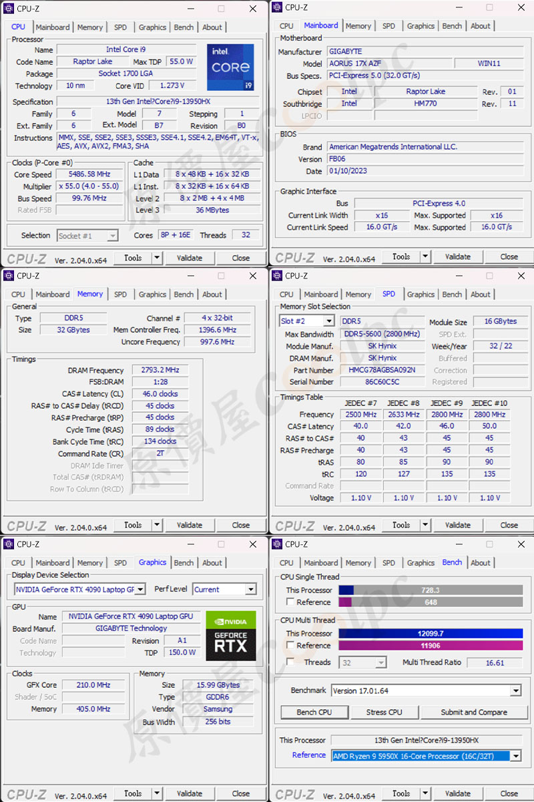Open Tools dropdown arrow in Bench tab window
The image size is (534, 802).
[x=425, y=793]
